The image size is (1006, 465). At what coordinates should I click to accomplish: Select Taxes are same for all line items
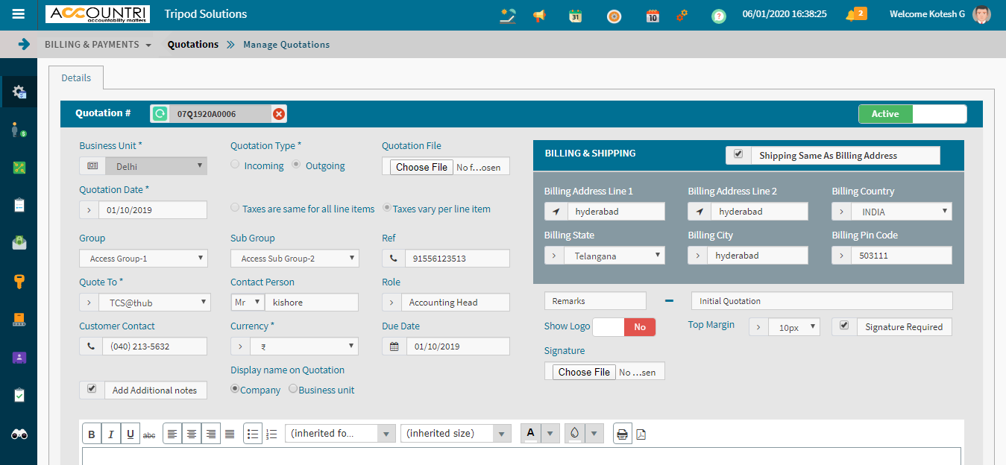point(235,208)
